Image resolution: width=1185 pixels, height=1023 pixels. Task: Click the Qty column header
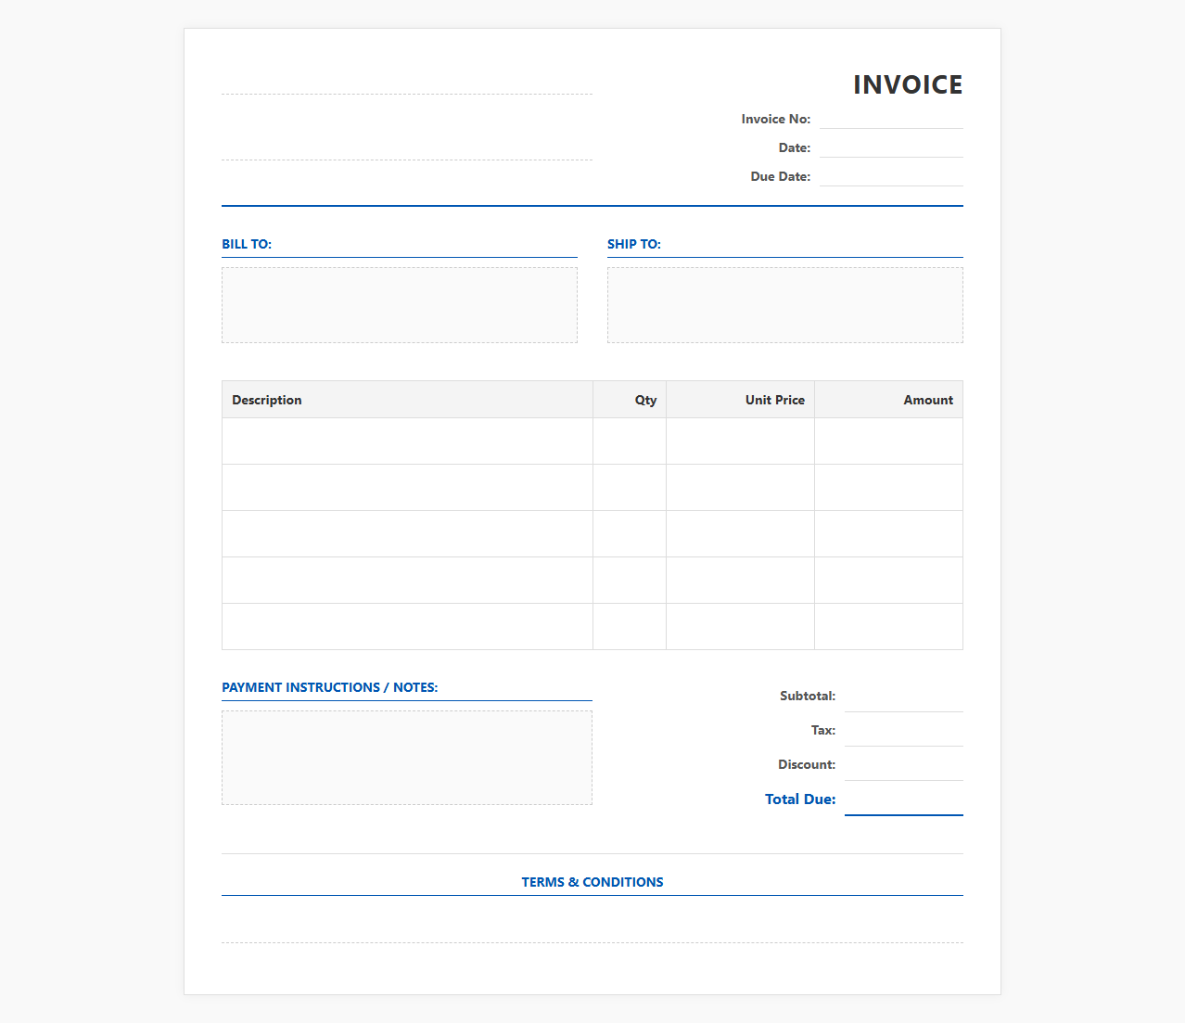click(x=630, y=400)
